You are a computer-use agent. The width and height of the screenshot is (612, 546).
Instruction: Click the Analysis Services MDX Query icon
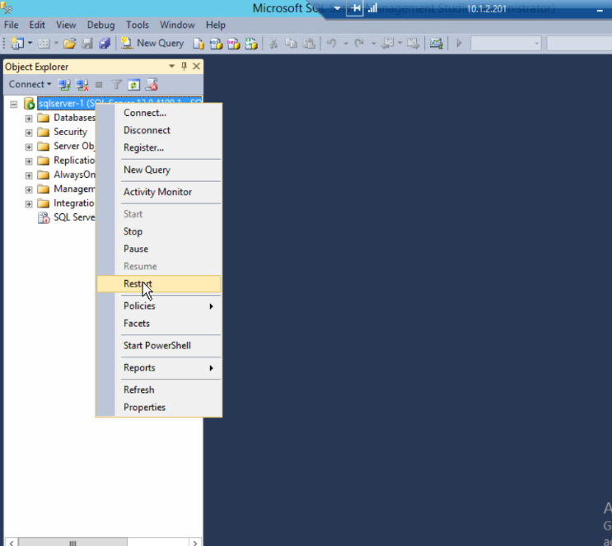[x=216, y=43]
